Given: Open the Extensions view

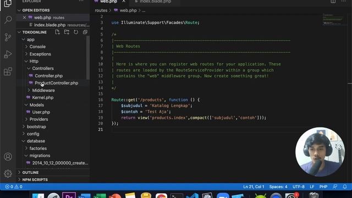Looking at the screenshot, I should pos(8,71).
